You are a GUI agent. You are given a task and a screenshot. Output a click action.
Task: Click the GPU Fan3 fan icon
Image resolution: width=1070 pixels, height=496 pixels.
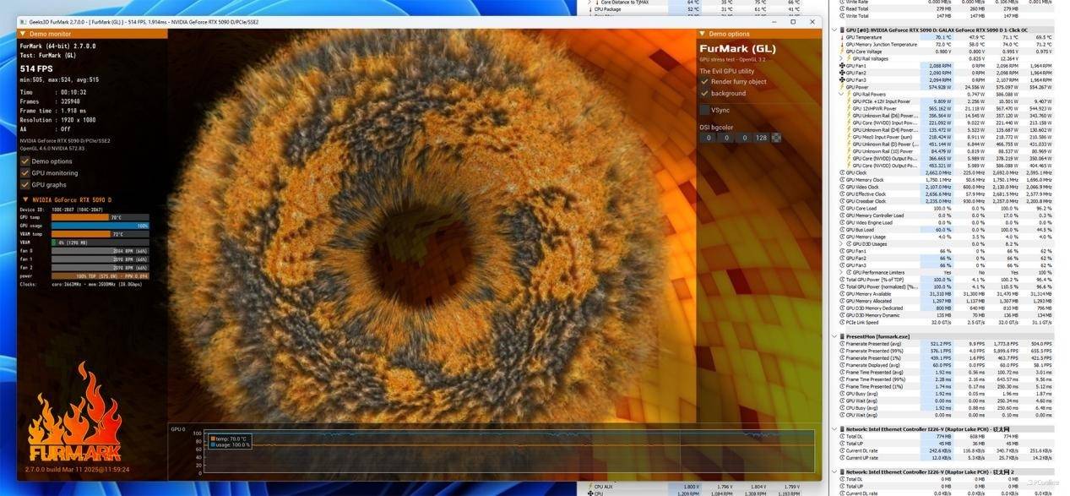(x=842, y=79)
